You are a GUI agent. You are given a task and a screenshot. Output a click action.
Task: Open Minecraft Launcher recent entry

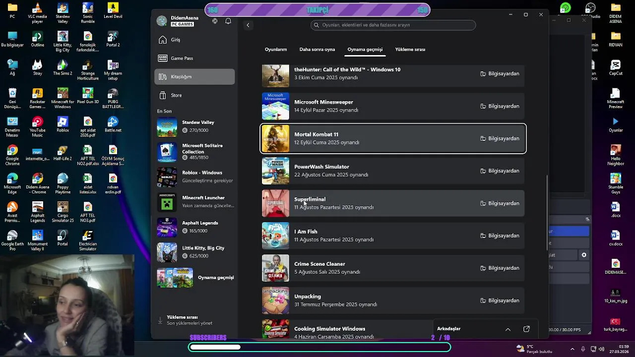(x=195, y=202)
